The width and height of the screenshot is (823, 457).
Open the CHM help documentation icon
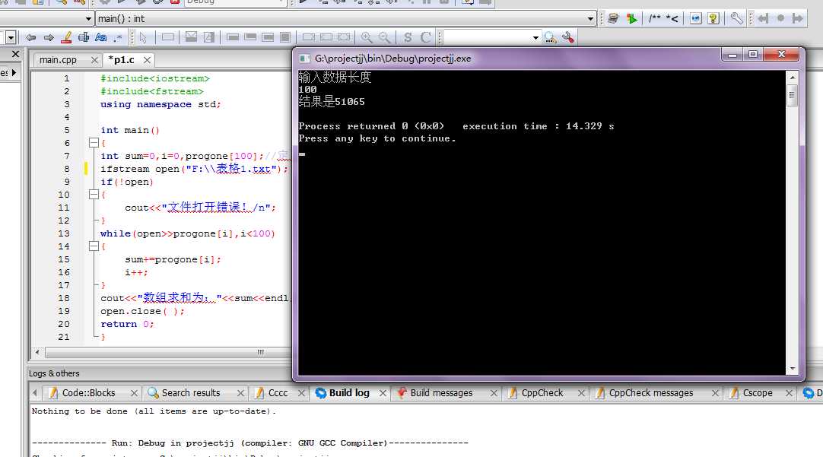713,19
